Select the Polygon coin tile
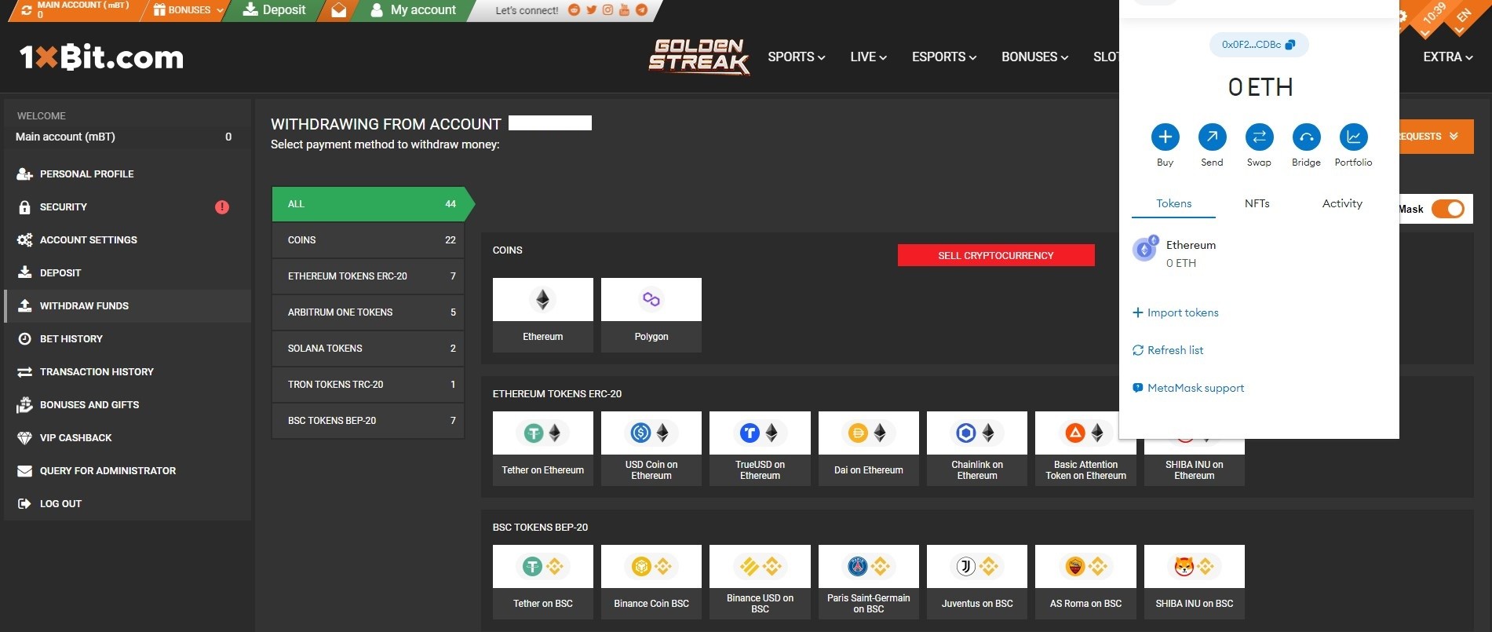This screenshot has height=632, width=1492. 651,315
